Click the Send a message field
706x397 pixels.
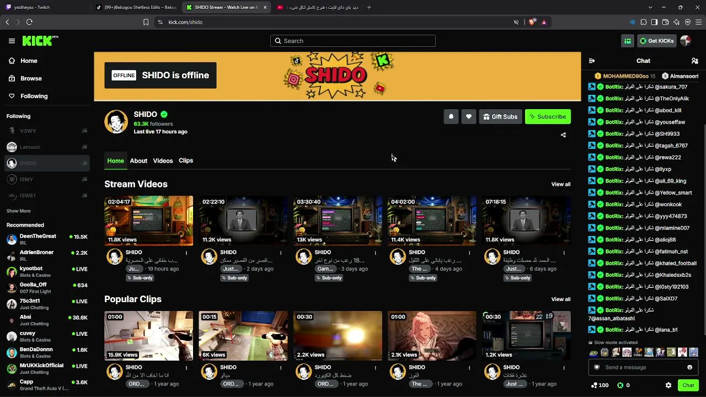643,367
